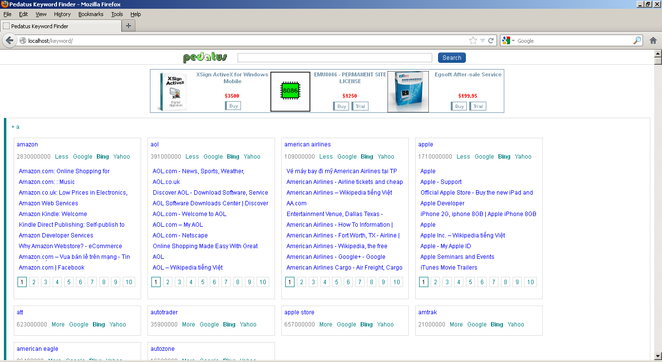Click the EMU8086 chip product image
This screenshot has height=362, width=662.
point(290,91)
